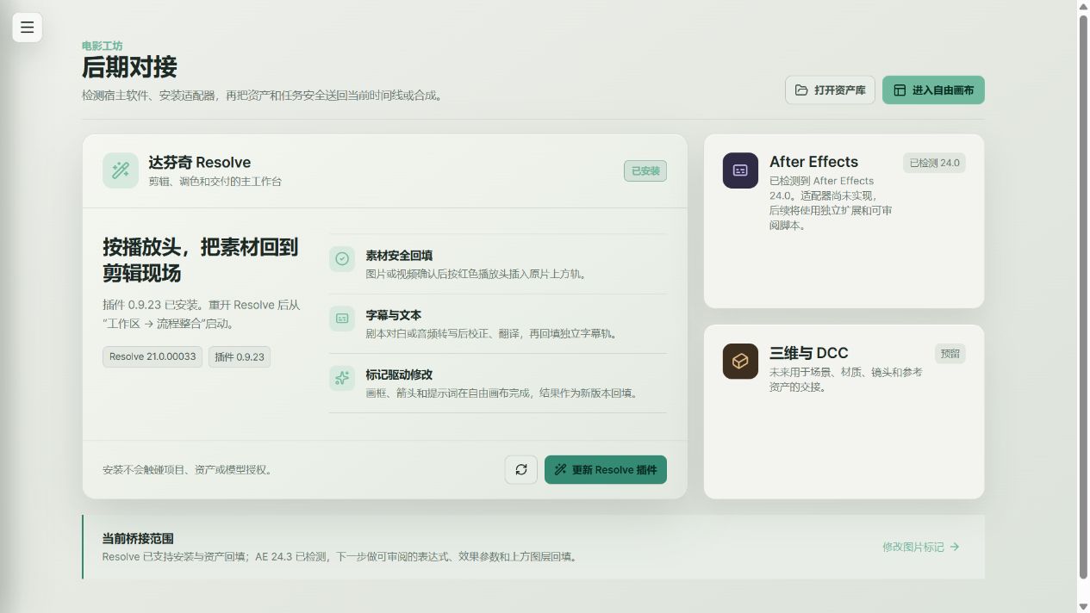This screenshot has height=613, width=1090.
Task: Click the 插件 0.9.23 version tag
Action: pyautogui.click(x=240, y=356)
